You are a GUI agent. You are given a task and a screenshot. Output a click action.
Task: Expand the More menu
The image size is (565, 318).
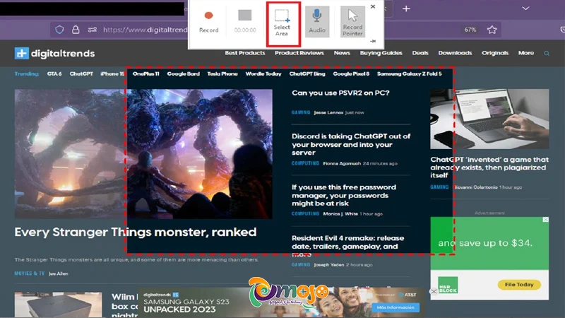coord(526,53)
